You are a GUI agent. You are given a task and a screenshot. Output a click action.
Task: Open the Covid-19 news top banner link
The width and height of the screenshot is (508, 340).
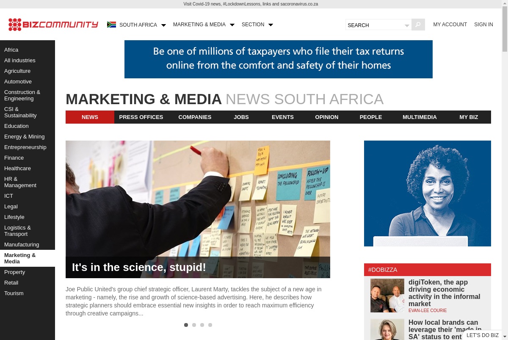coord(251,4)
